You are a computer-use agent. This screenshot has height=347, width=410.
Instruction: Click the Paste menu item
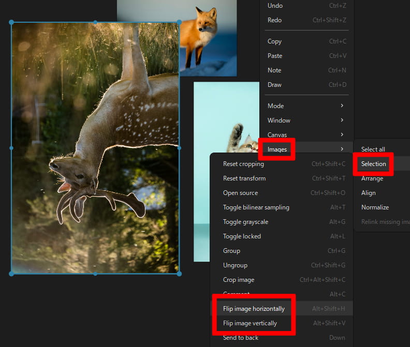[x=275, y=56]
